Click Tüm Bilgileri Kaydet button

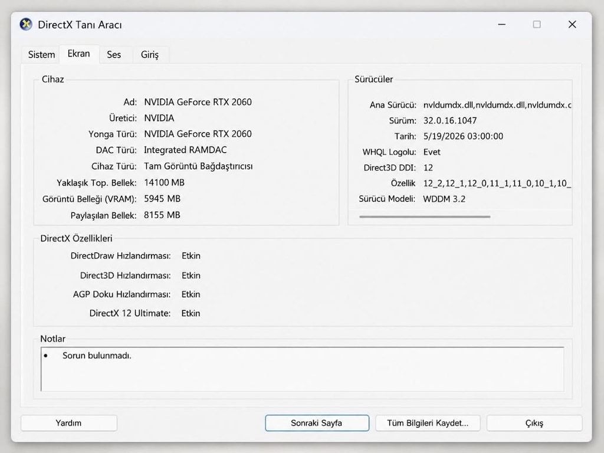click(428, 423)
